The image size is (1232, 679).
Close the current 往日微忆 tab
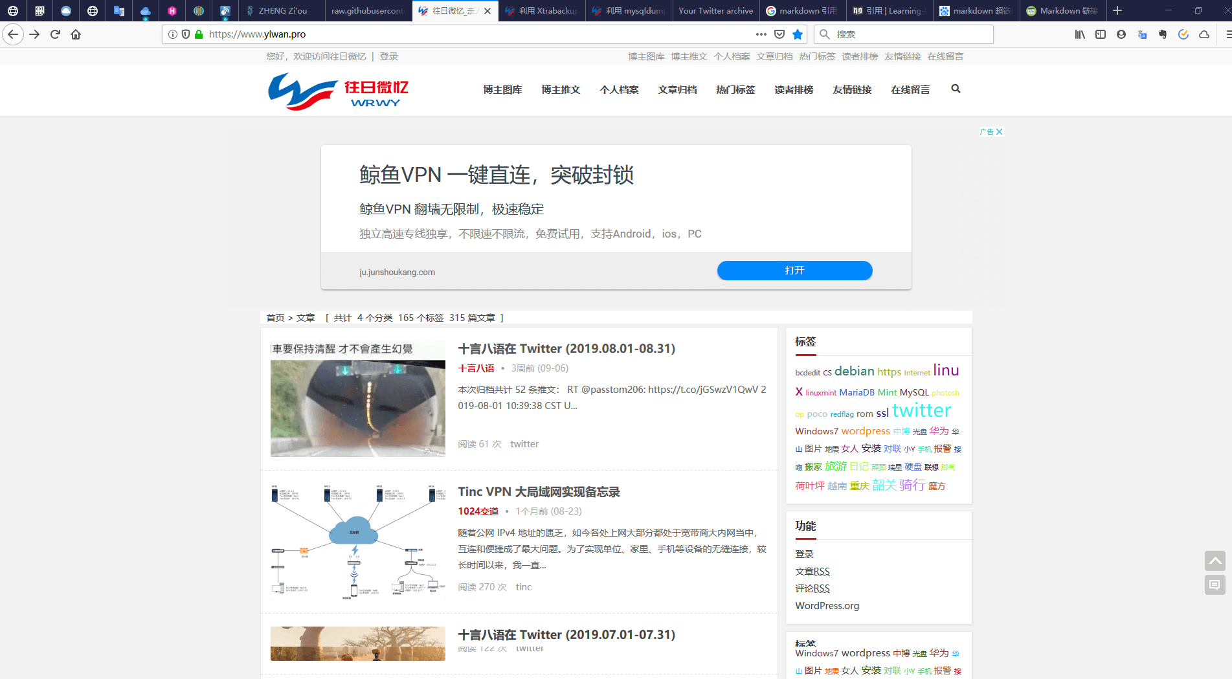click(487, 10)
